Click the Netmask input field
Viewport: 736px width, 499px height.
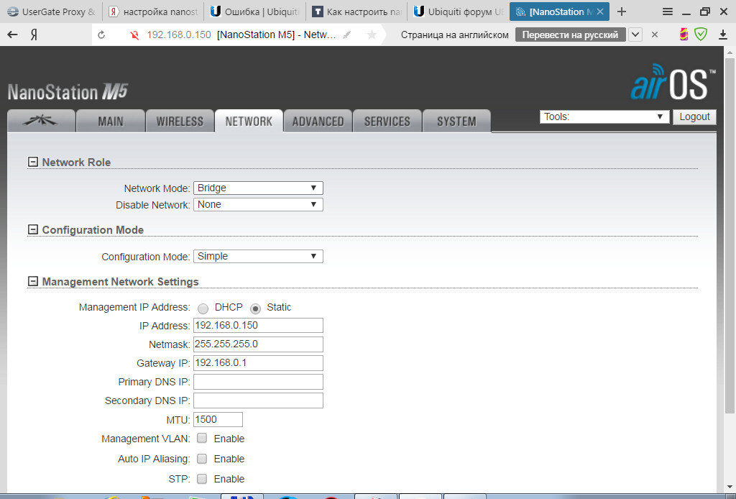(x=258, y=344)
